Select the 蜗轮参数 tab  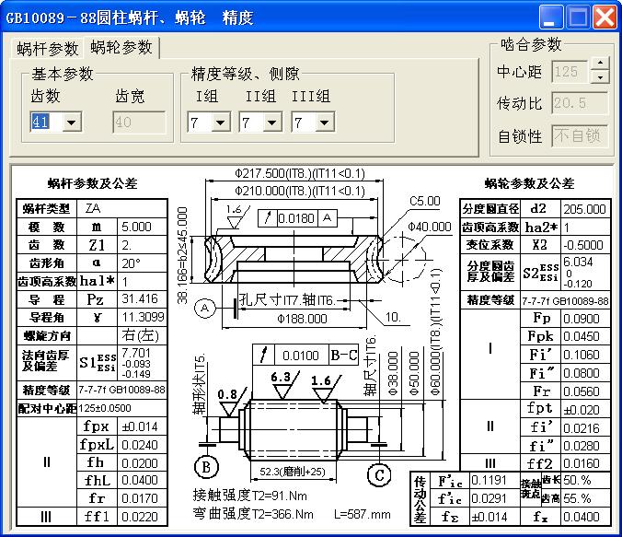click(x=121, y=47)
